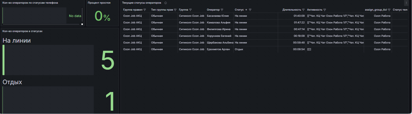Open filter for Активность column
The width and height of the screenshot is (412, 114).
coord(325,10)
